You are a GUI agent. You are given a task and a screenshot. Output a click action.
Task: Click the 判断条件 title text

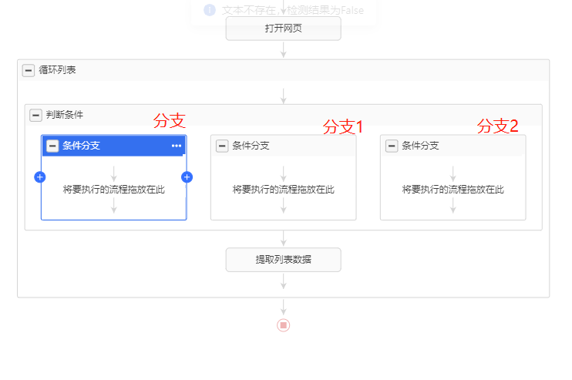click(65, 115)
